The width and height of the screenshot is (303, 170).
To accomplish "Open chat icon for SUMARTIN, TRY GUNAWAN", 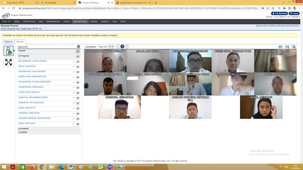I will [x=78, y=103].
